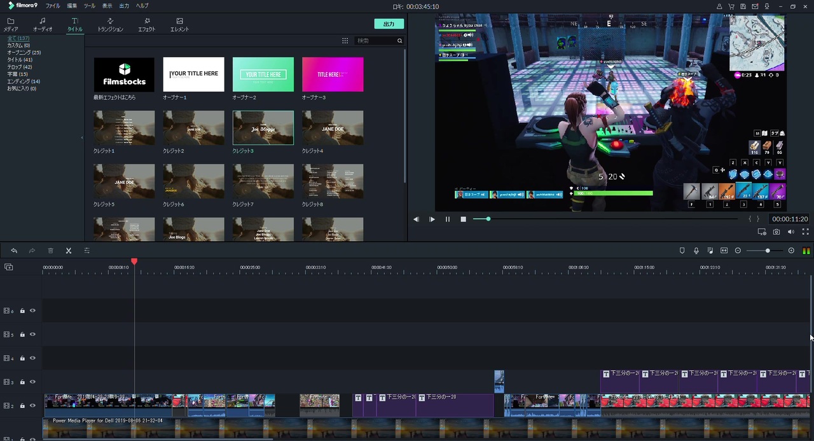
Task: Toggle visibility of track 5
Action: (32, 335)
